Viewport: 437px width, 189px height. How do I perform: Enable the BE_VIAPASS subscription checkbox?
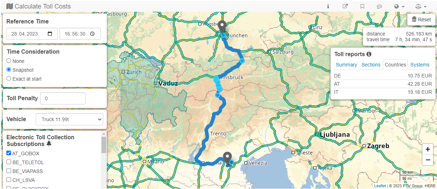click(9, 171)
